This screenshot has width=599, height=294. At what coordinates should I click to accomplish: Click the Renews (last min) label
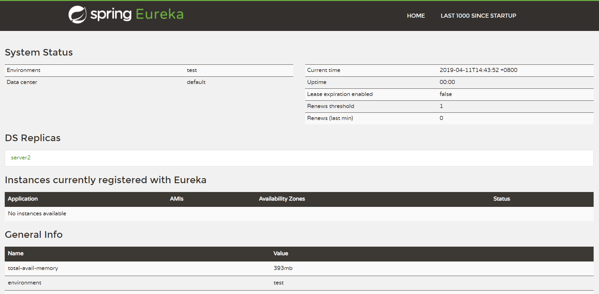330,118
